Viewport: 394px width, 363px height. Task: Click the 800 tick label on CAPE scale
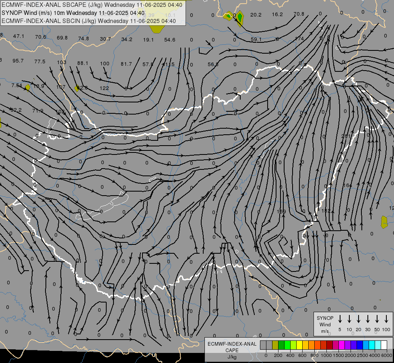point(314,355)
